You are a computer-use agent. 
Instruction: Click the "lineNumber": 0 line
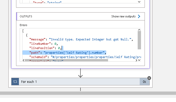pos(43,44)
